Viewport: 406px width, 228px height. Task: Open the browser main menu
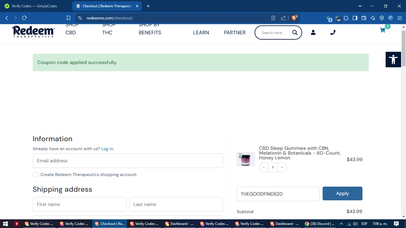tap(400, 18)
